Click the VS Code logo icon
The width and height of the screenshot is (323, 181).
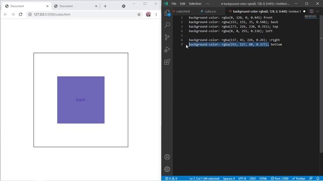[166, 4]
